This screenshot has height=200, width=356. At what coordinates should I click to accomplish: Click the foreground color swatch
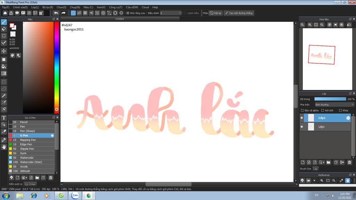click(12, 25)
